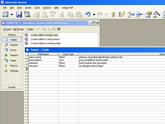The height and width of the screenshot is (124, 165).
Task: Set Primary Key with the key icon
Action: [x=113, y=14]
